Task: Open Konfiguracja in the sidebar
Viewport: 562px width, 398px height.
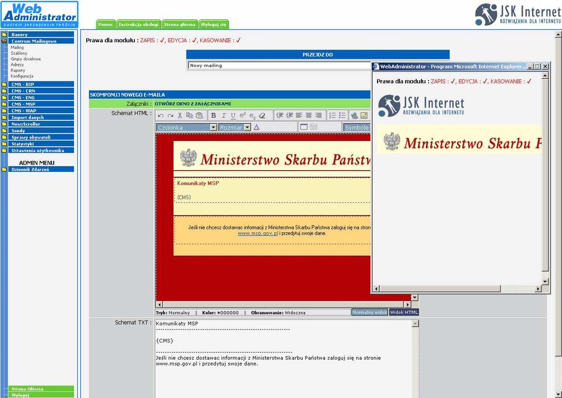Action: click(22, 76)
